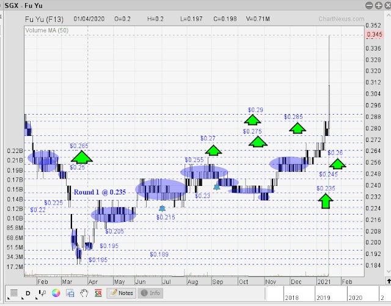Select the green arrow below $0.285 label
The height and width of the screenshot is (306, 391).
(298, 128)
